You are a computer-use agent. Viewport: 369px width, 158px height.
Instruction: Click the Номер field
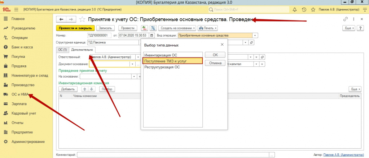pos(99,36)
